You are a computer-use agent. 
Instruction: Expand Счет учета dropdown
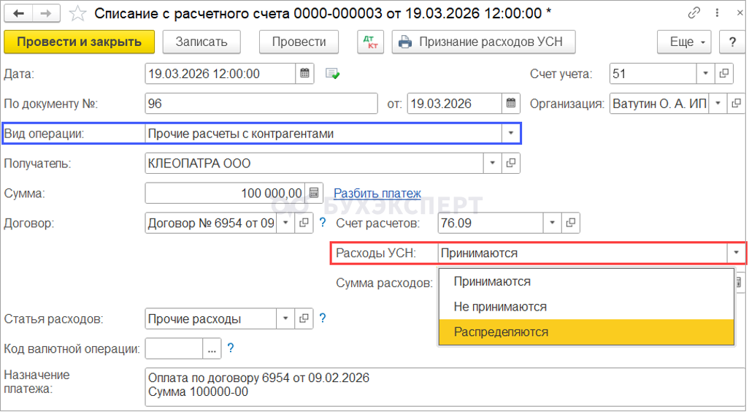[705, 74]
